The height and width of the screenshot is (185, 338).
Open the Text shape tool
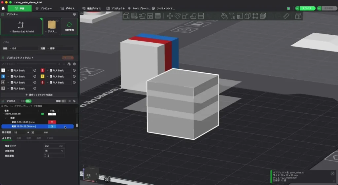232,16
